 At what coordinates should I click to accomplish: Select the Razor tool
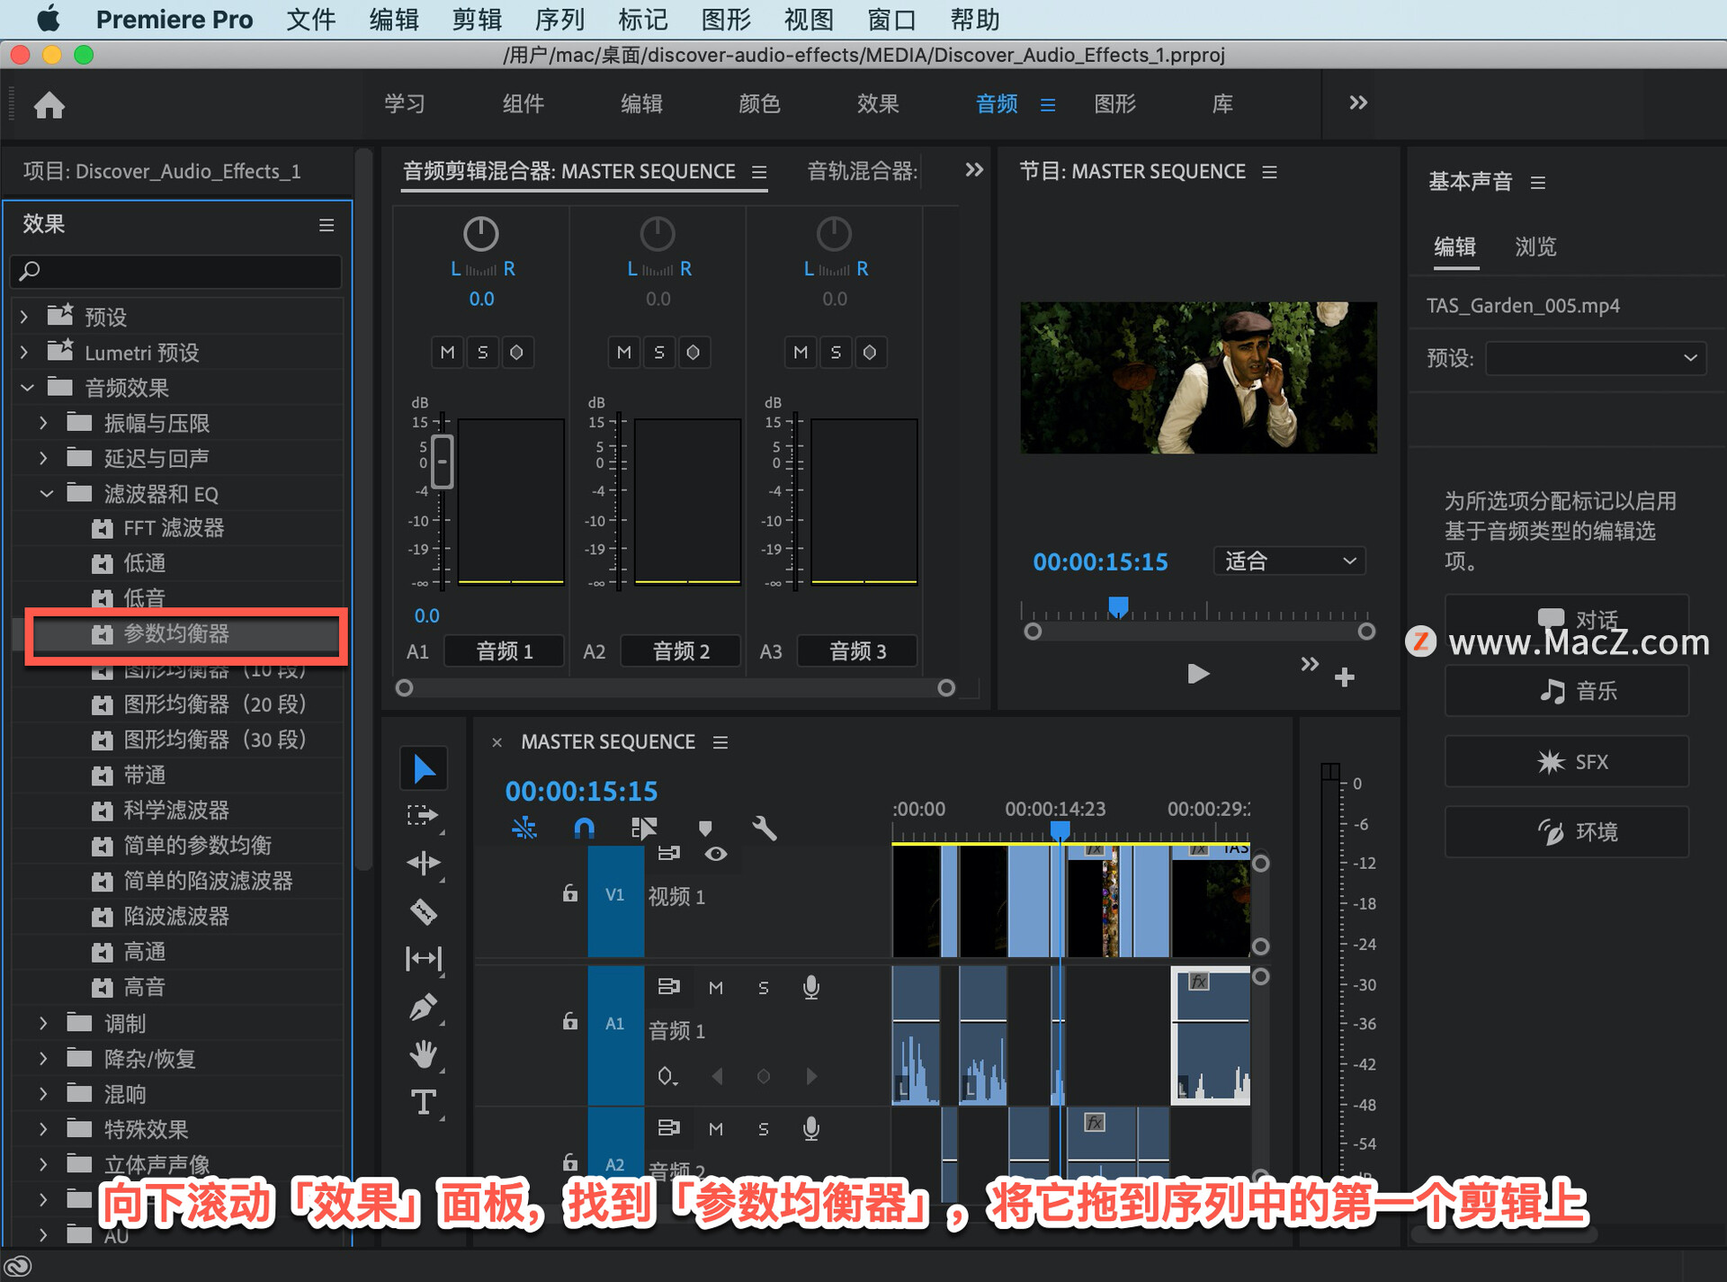coord(424,911)
